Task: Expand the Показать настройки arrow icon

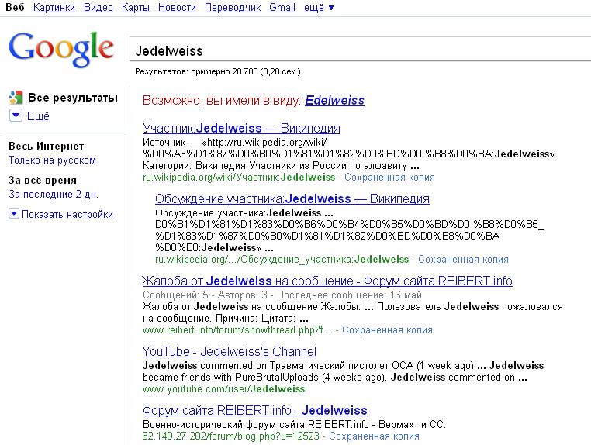Action: pyautogui.click(x=13, y=214)
